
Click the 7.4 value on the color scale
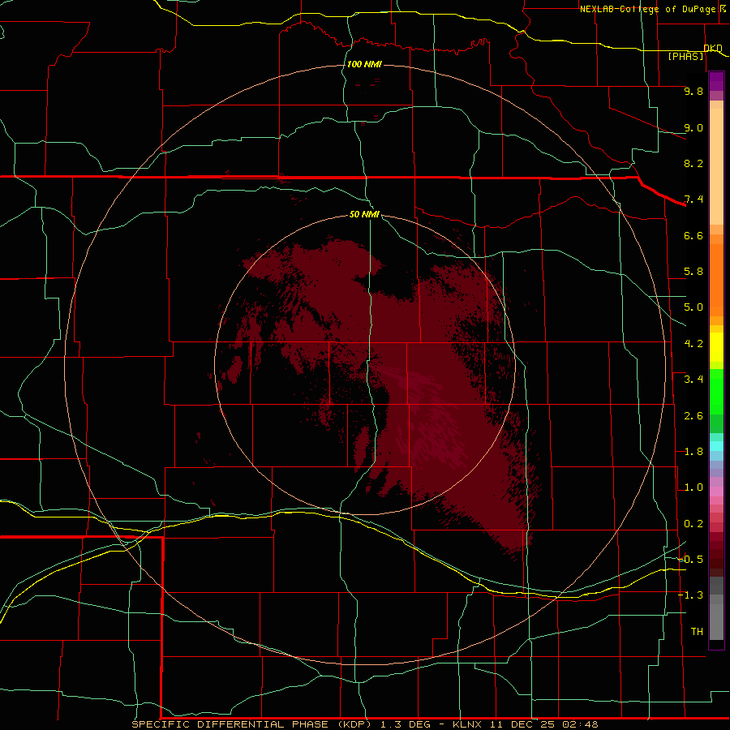(693, 200)
